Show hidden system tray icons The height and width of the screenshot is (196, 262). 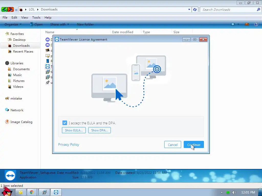coord(222,192)
